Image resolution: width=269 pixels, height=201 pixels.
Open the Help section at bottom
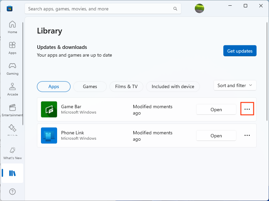[x=12, y=191]
